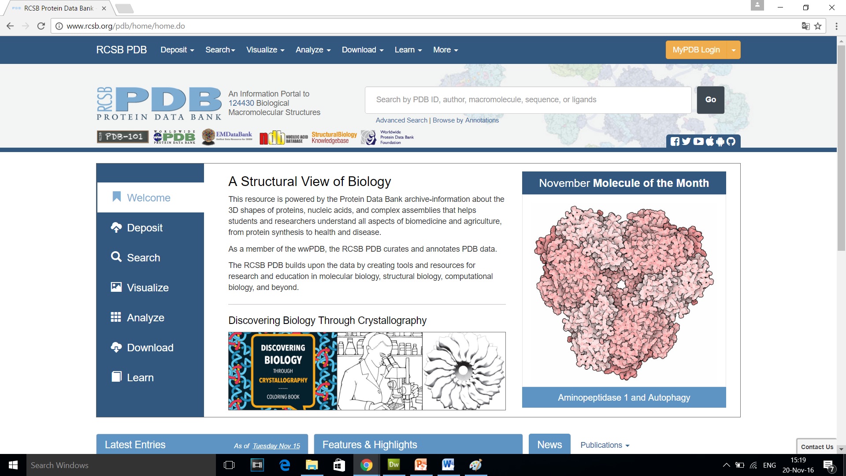Screen dimensions: 846x476
Task: Click the PDB-101 logo
Action: coord(123,137)
